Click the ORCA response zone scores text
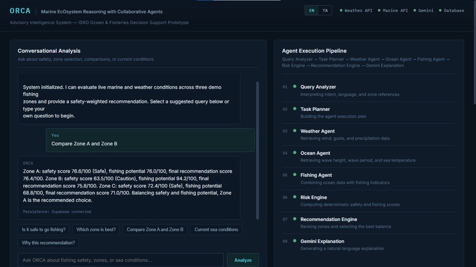Screen dimensions: 476x267 [128, 186]
